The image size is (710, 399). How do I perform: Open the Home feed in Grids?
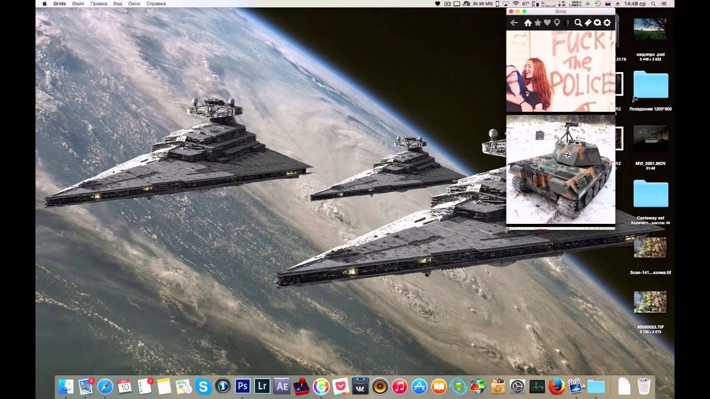(528, 23)
